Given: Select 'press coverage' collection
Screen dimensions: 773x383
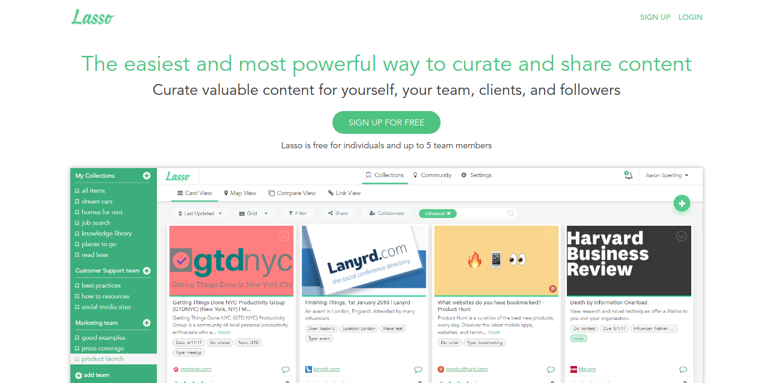Looking at the screenshot, I should click(103, 348).
